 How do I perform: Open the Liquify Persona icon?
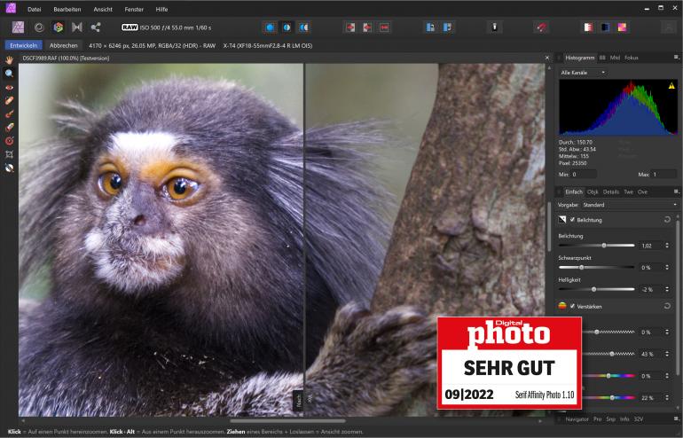39,27
